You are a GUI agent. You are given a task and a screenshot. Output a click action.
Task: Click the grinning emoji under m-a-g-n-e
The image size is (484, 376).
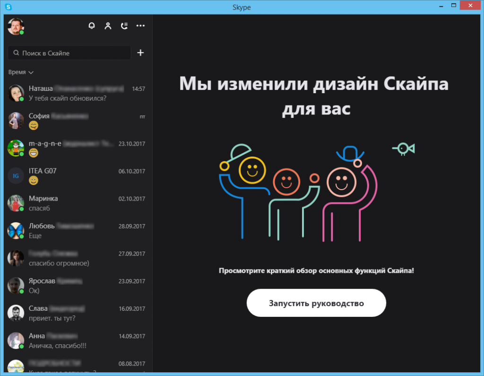34,153
